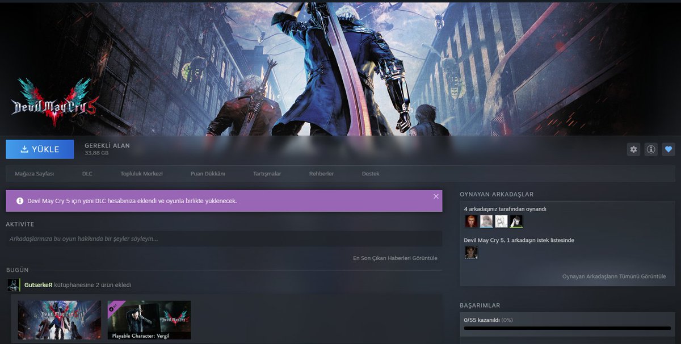Open the Rehberler tab
Viewport: 681px width, 344px height.
tap(321, 174)
